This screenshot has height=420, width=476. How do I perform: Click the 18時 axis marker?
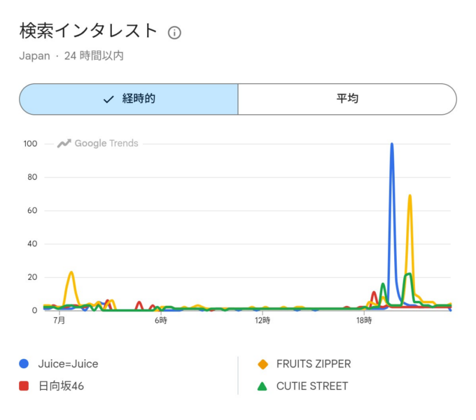[x=364, y=321]
